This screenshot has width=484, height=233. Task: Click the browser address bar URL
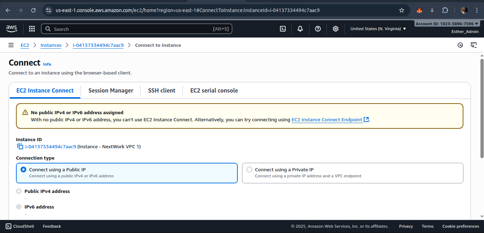188,10
